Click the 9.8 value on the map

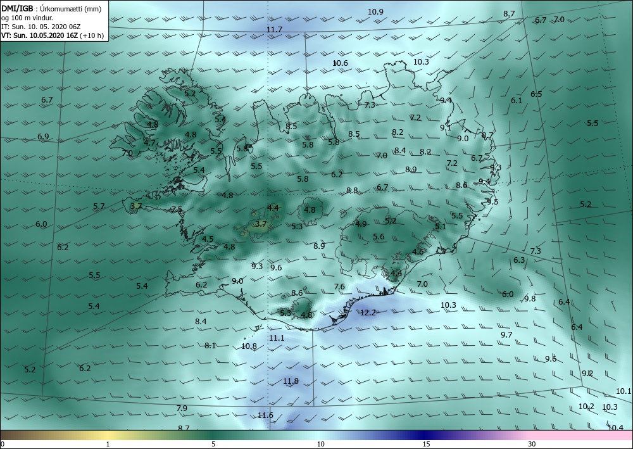(530, 299)
